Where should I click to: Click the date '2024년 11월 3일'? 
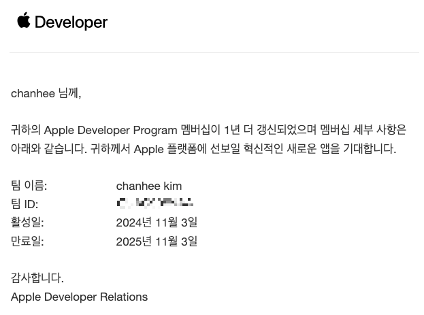point(157,222)
